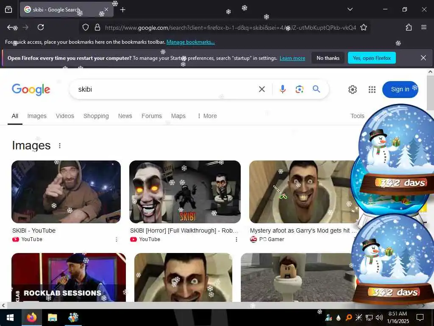The width and height of the screenshot is (434, 326).
Task: Close the skibi Google Search tab
Action: (106, 9)
